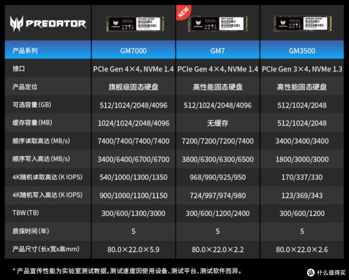Image resolution: width=349 pixels, height=280 pixels.
Task: Click the 接口 row label
Action: [x=19, y=69]
